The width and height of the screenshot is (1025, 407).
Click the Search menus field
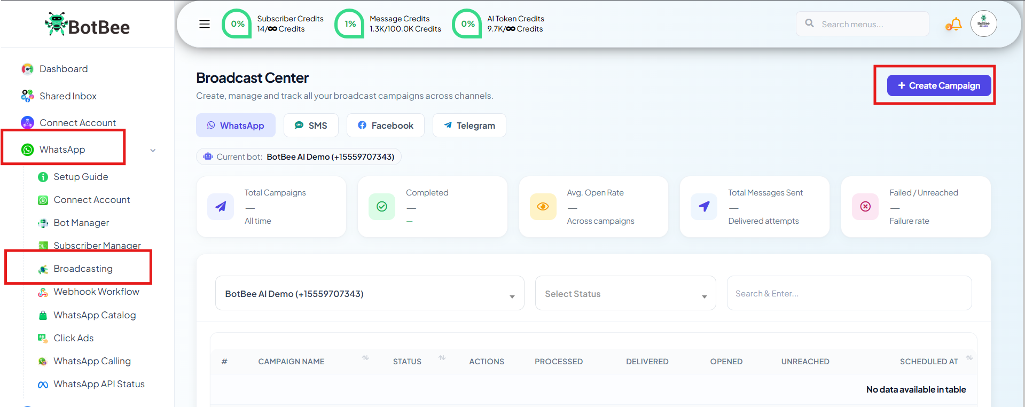pos(863,24)
